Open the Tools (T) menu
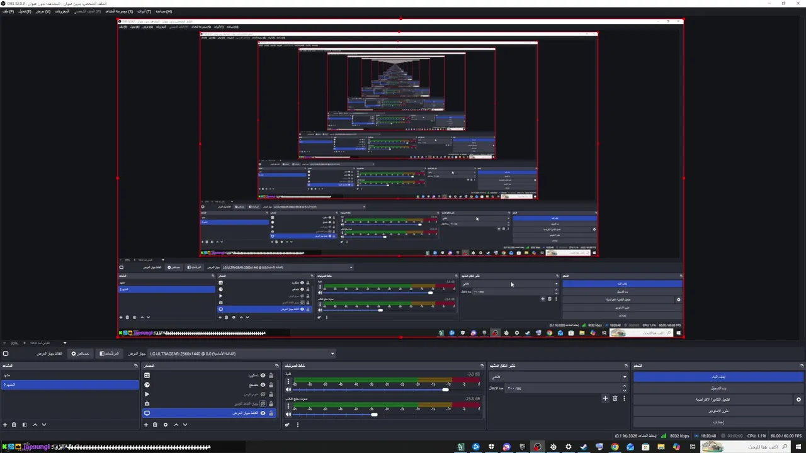The width and height of the screenshot is (806, 453). 144,11
